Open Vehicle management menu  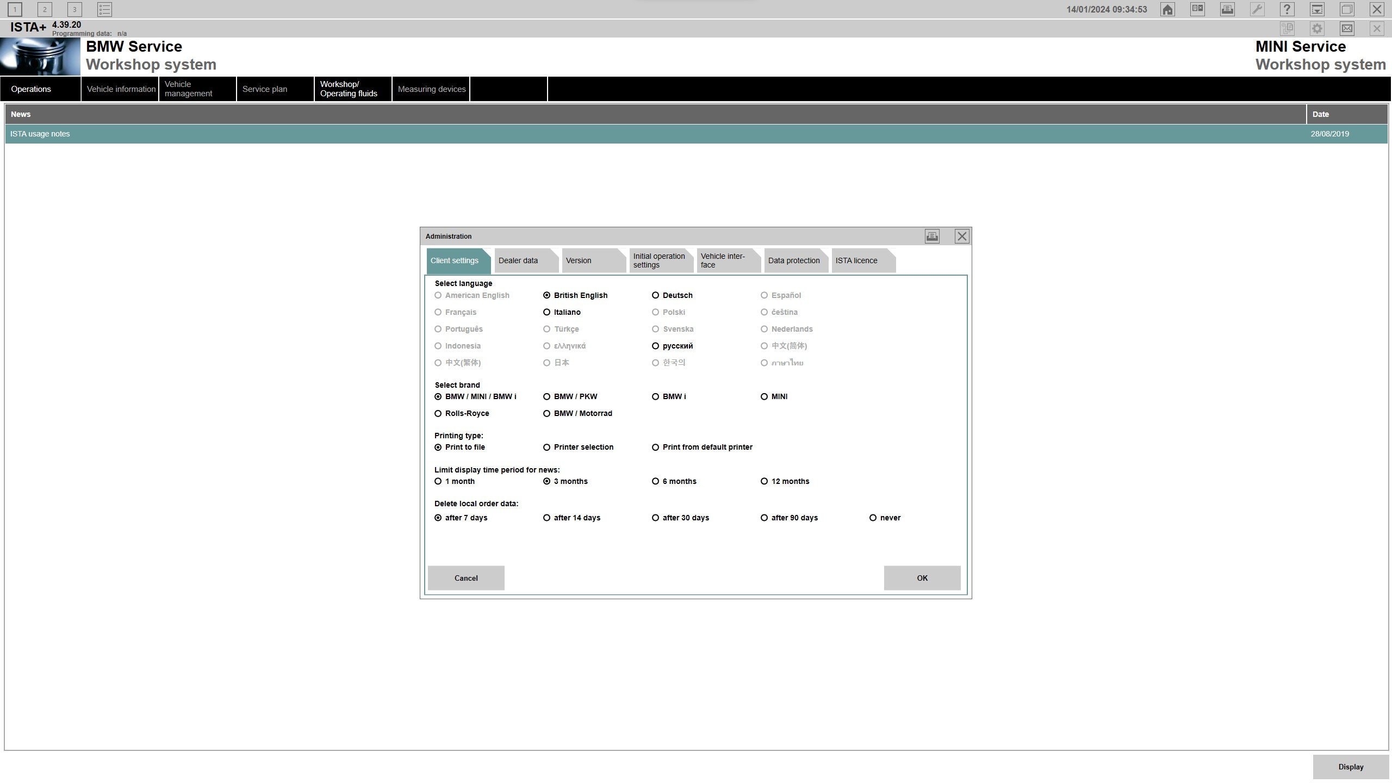coord(198,89)
